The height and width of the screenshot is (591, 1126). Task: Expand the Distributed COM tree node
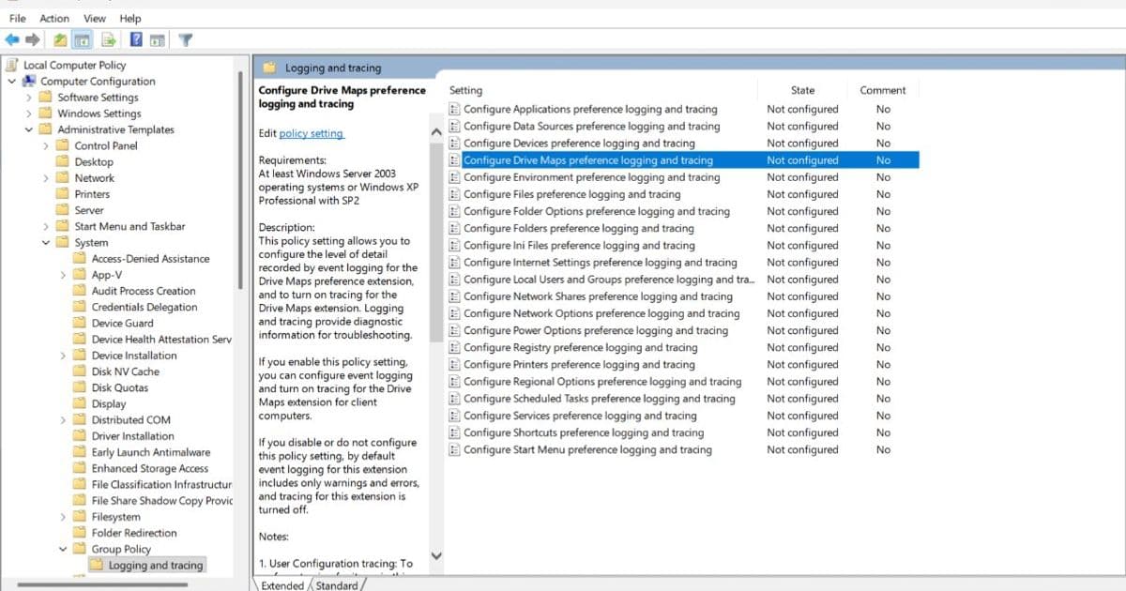[x=63, y=419]
